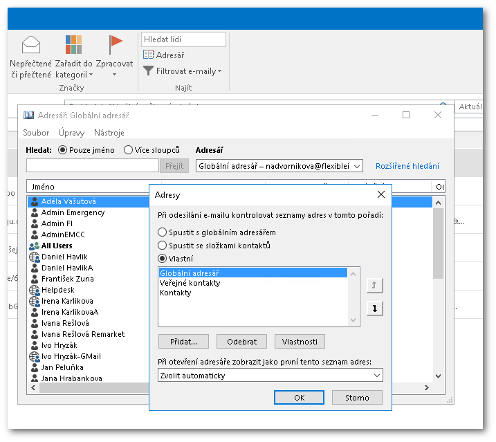Click the Přidat... button
The height and width of the screenshot is (442, 496).
pyautogui.click(x=183, y=342)
